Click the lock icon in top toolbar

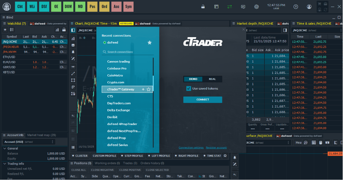pos(203,6)
